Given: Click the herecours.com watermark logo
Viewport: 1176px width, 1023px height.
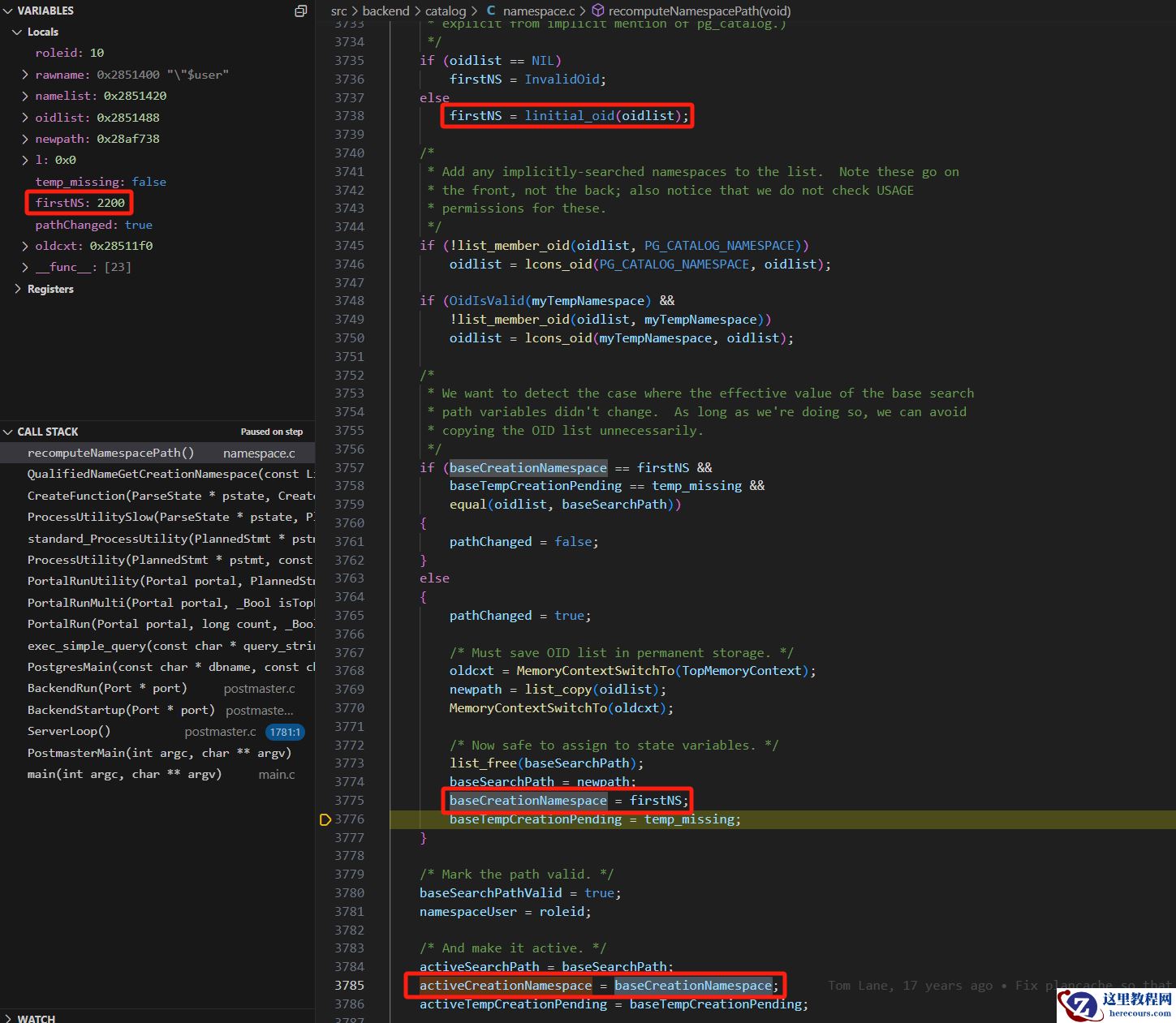Looking at the screenshot, I should (1117, 1004).
